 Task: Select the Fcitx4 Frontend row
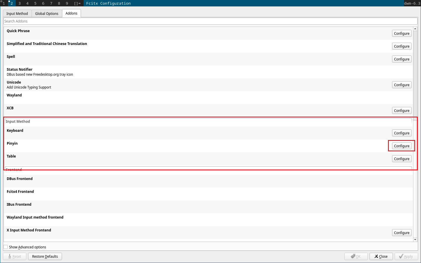(x=208, y=194)
